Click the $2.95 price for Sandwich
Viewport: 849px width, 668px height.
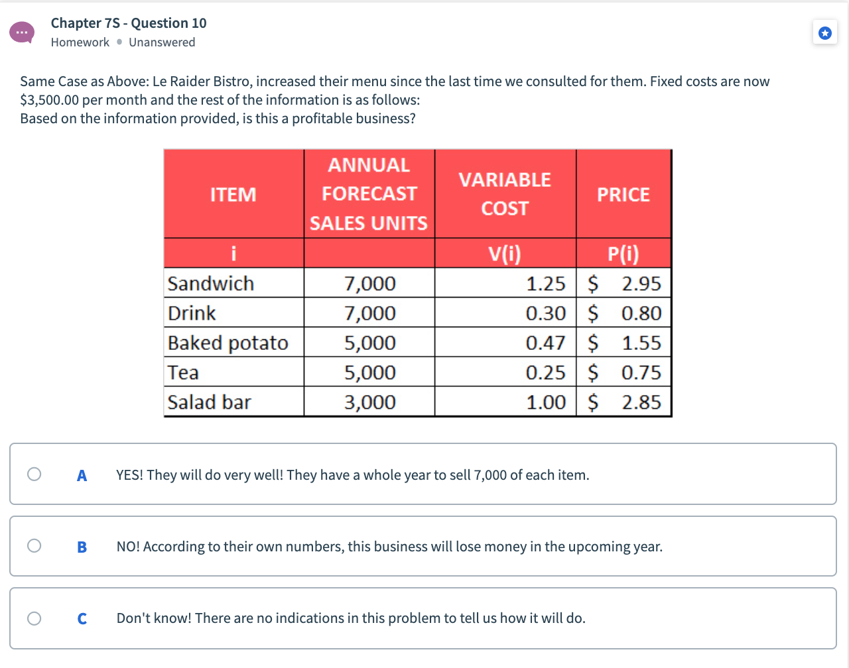pos(625,284)
